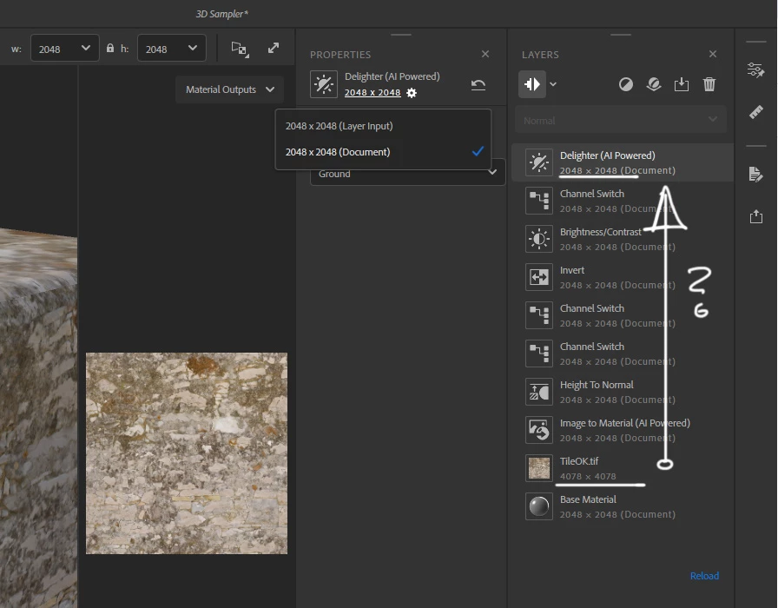Click the Layers panel drag handle
The width and height of the screenshot is (778, 608).
click(621, 35)
